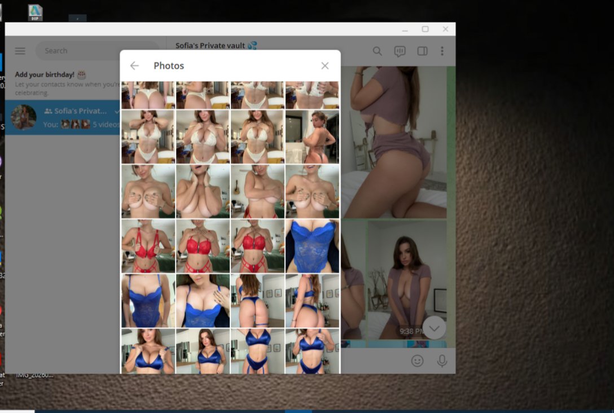This screenshot has height=413, width=614.
Task: Click the 9:38 PM message timestamp
Action: pyautogui.click(x=410, y=331)
